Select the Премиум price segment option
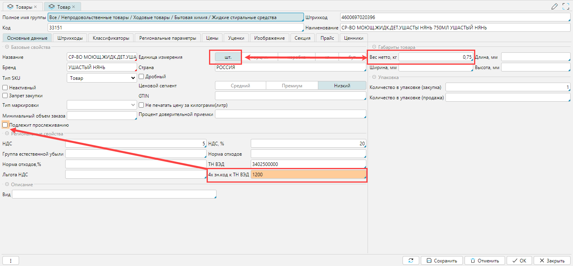Image resolution: width=573 pixels, height=266 pixels. click(x=292, y=85)
